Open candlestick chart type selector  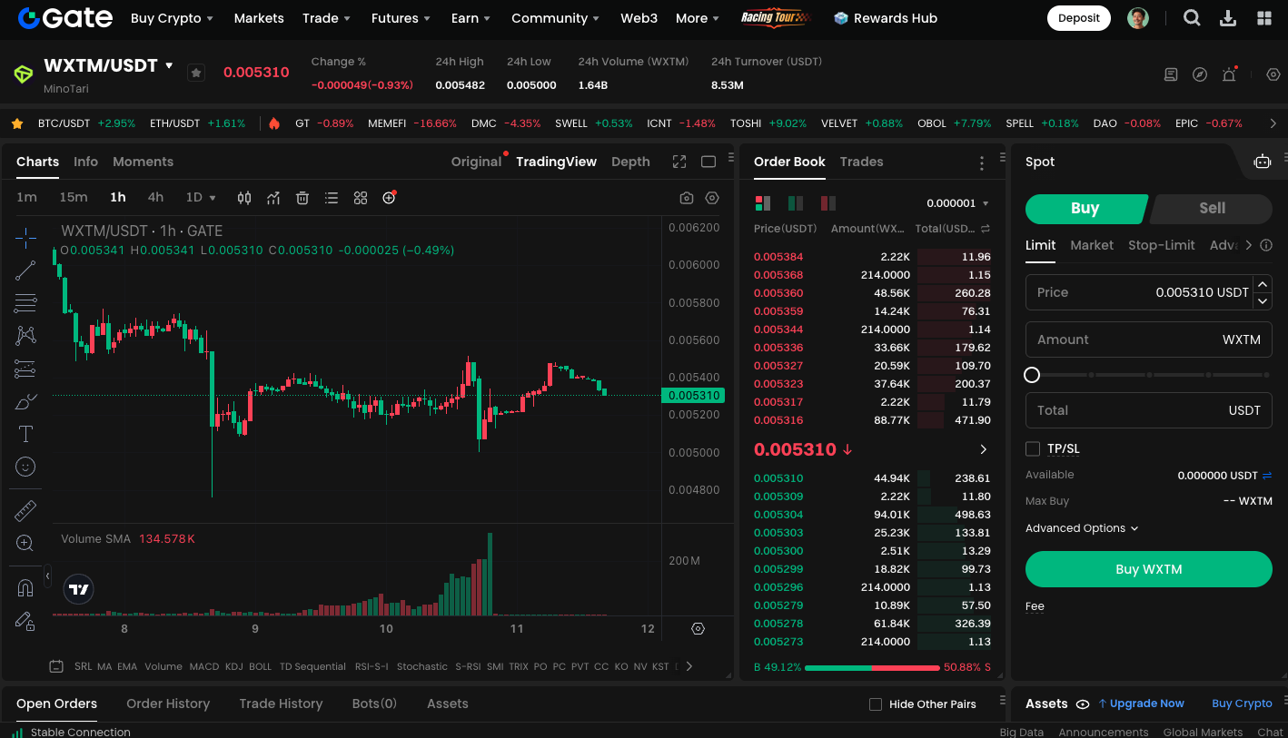click(x=244, y=198)
